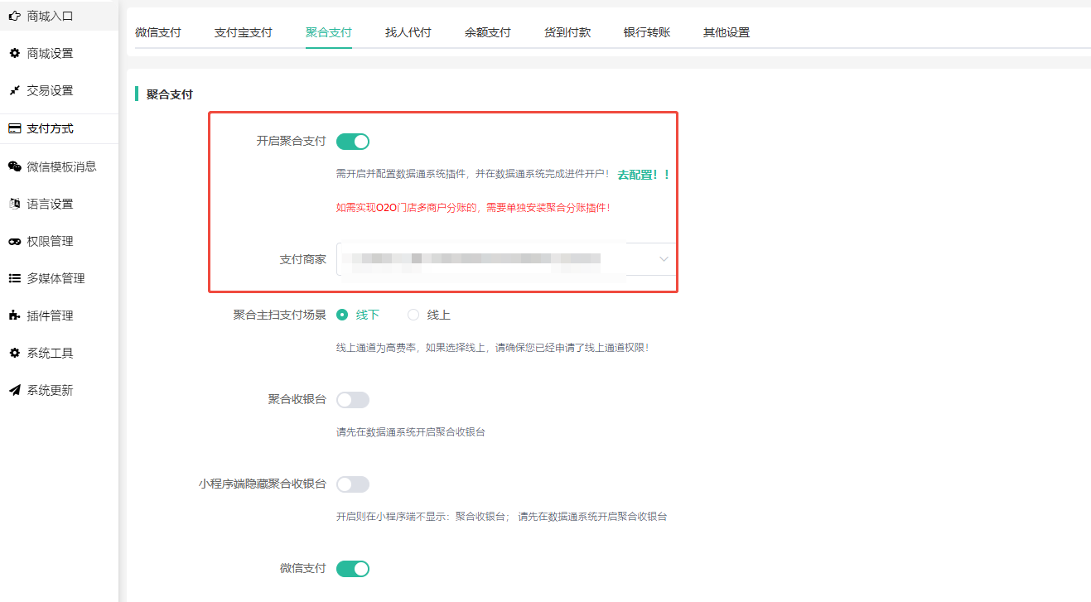Click the 商城设置 gear icon
1091x602 pixels.
point(14,53)
